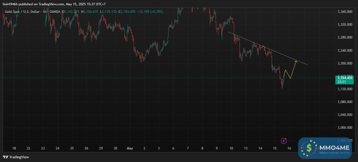Image resolution: width=358 pixels, height=162 pixels.
Task: Click the 3,200.000 price axis label
Action: click(x=344, y=64)
